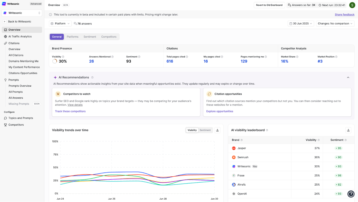Switch to the Competitors tab
Viewport: 358px width, 202px height.
tap(109, 37)
